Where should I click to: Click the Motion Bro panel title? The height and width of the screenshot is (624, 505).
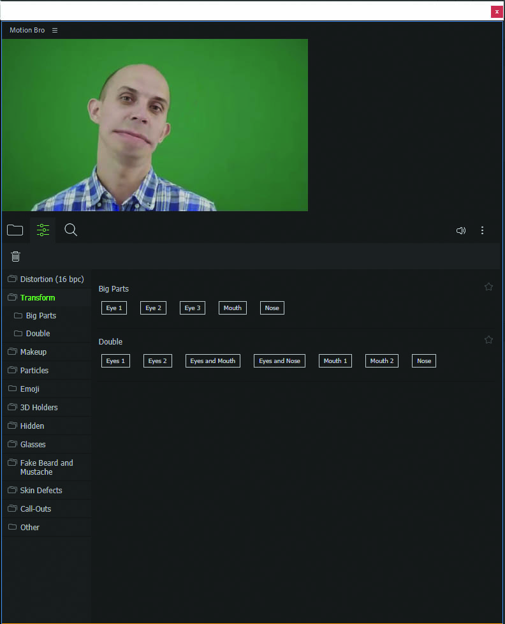pyautogui.click(x=27, y=30)
